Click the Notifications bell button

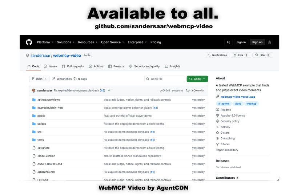(217, 55)
